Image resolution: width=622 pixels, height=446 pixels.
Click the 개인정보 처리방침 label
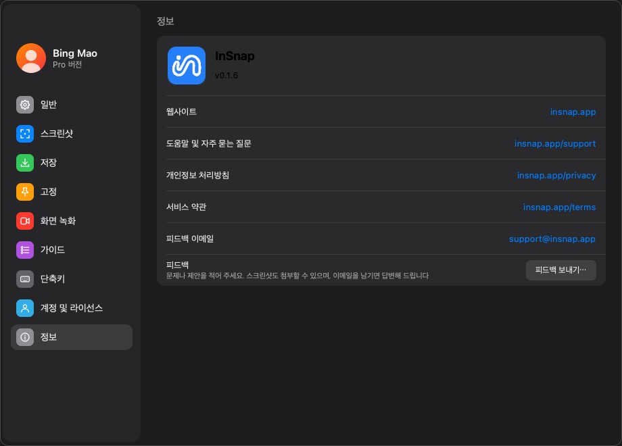coord(197,175)
